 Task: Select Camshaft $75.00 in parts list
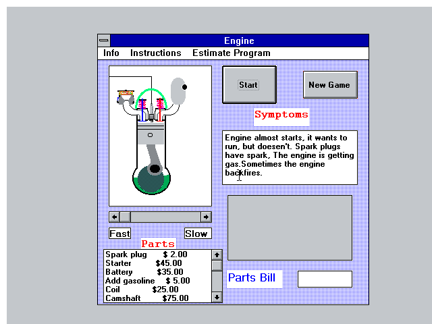point(147,298)
